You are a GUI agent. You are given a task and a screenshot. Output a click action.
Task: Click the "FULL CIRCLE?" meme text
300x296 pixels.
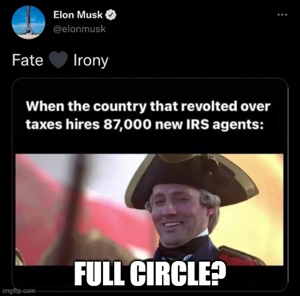[x=150, y=274]
